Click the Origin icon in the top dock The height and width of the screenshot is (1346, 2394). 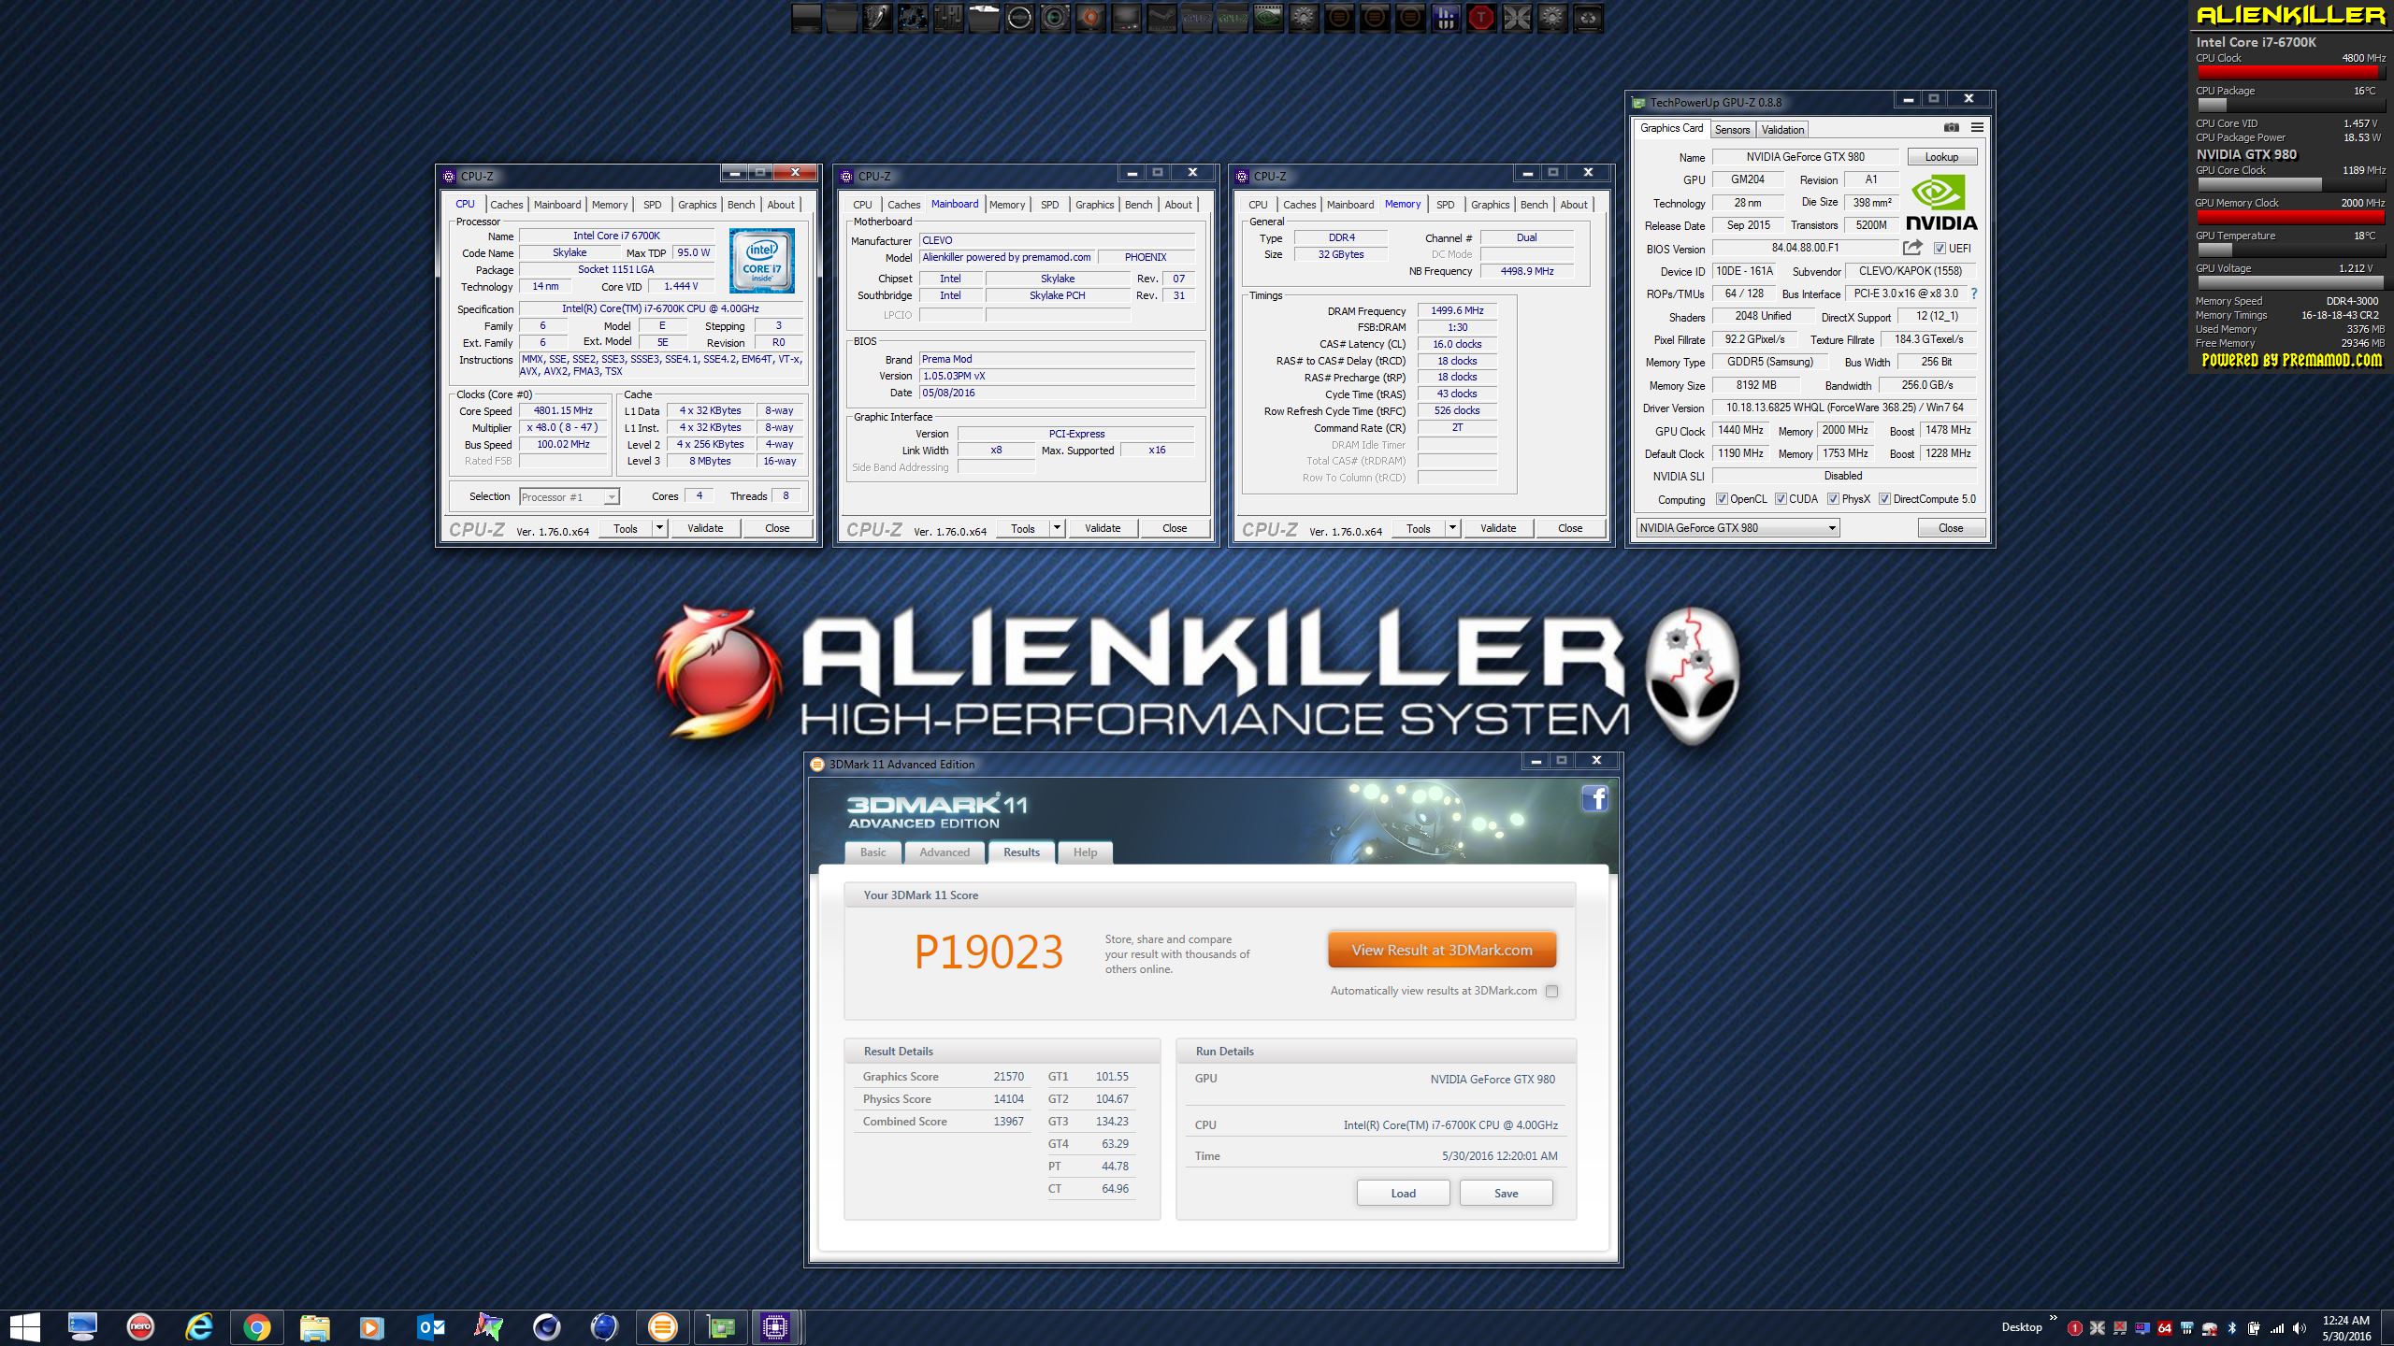(x=1090, y=18)
